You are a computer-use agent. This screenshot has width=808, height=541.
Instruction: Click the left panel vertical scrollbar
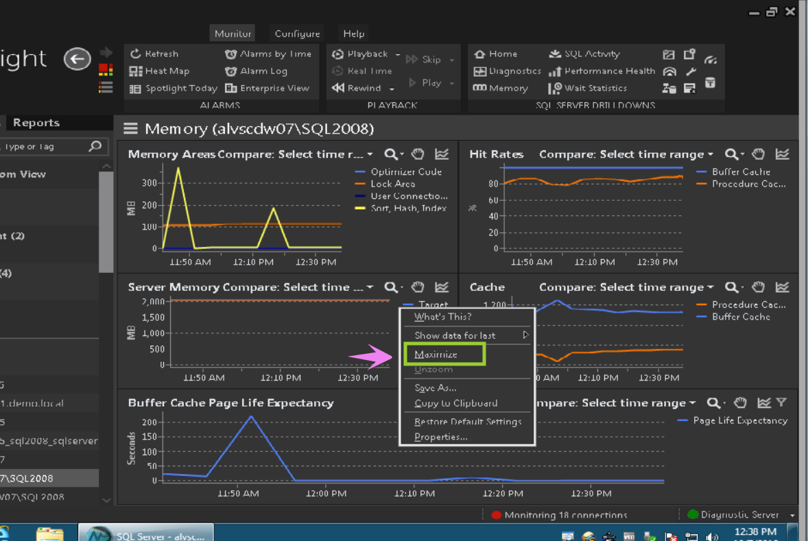(x=106, y=222)
